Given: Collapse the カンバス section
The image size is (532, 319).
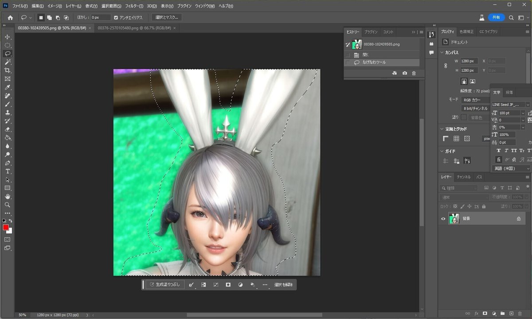Looking at the screenshot, I should point(442,52).
